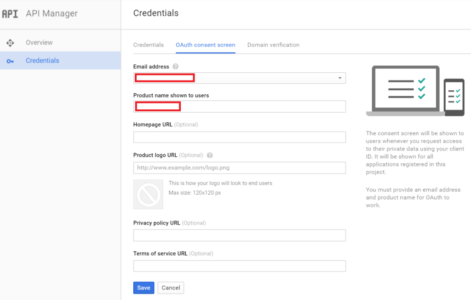Click the logo preview placeholder icon
This screenshot has height=300, width=471.
coord(148,194)
